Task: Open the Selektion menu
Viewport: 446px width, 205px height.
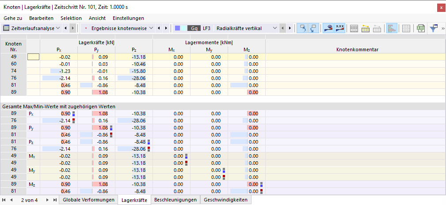Action: click(x=71, y=18)
